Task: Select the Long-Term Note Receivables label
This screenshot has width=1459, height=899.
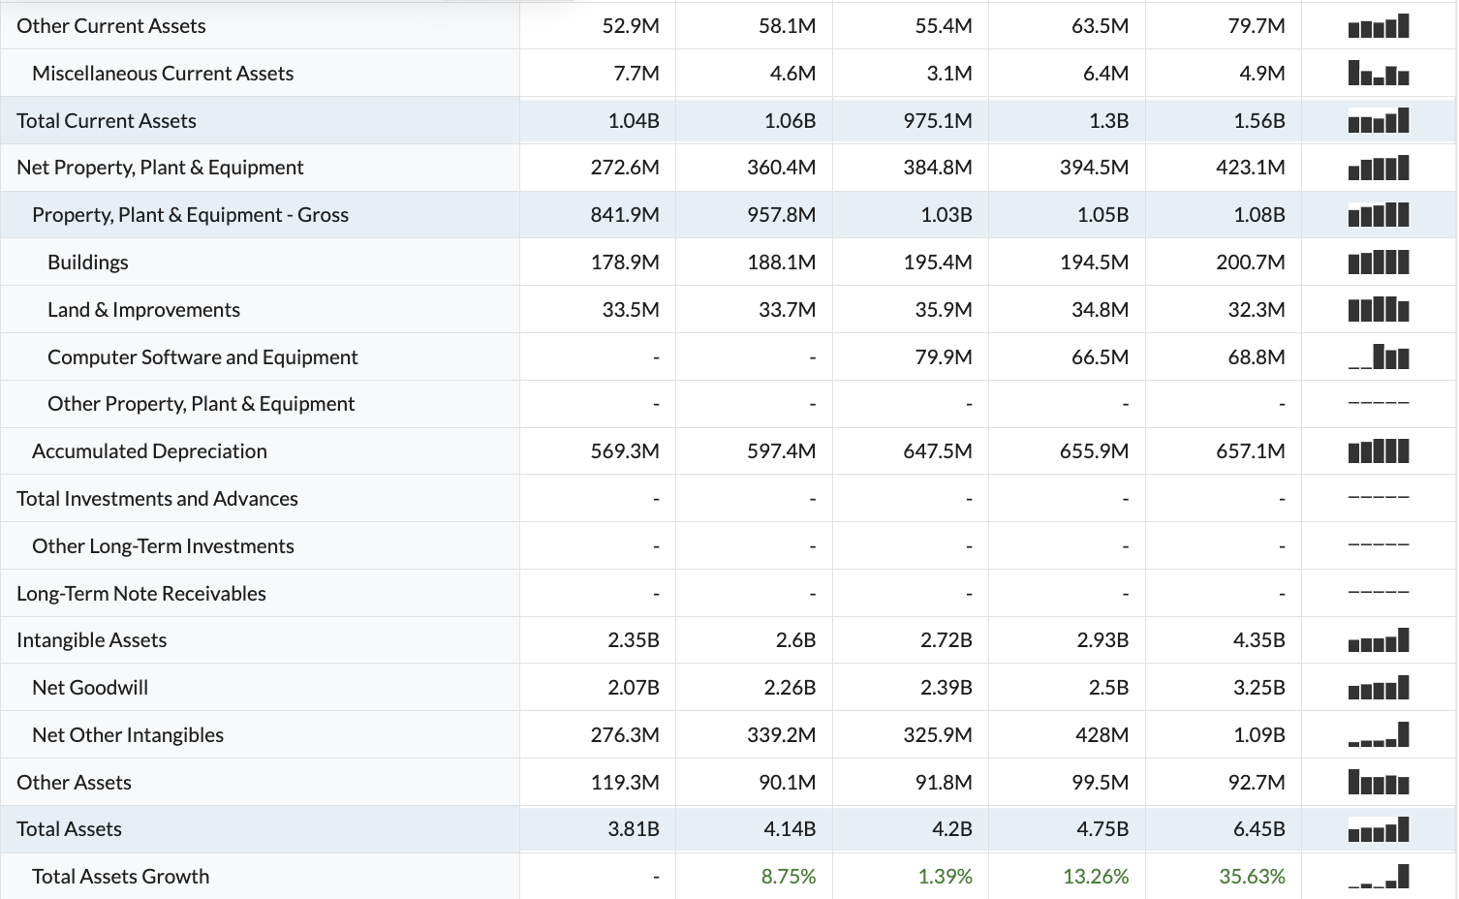Action: [x=141, y=594]
